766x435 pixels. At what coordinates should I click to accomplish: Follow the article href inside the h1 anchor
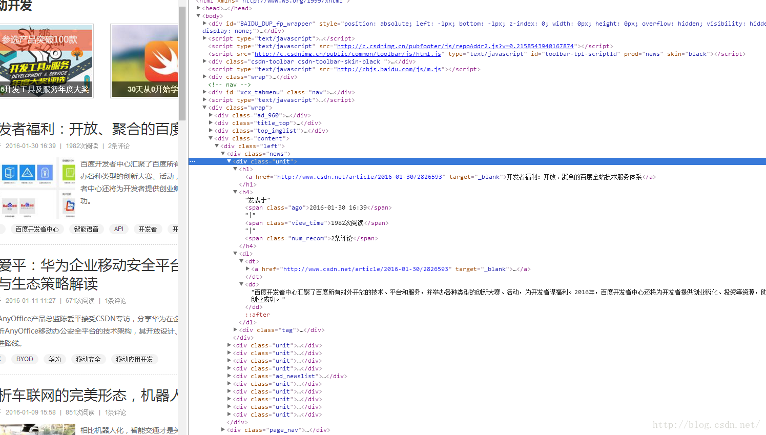pos(359,177)
